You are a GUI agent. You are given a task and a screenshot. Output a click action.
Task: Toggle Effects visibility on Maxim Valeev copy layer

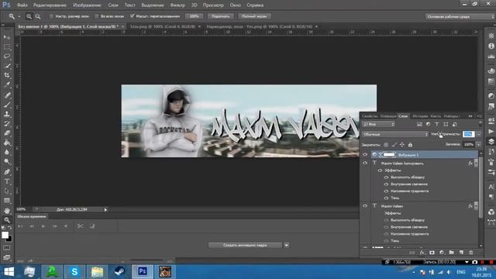coord(380,170)
